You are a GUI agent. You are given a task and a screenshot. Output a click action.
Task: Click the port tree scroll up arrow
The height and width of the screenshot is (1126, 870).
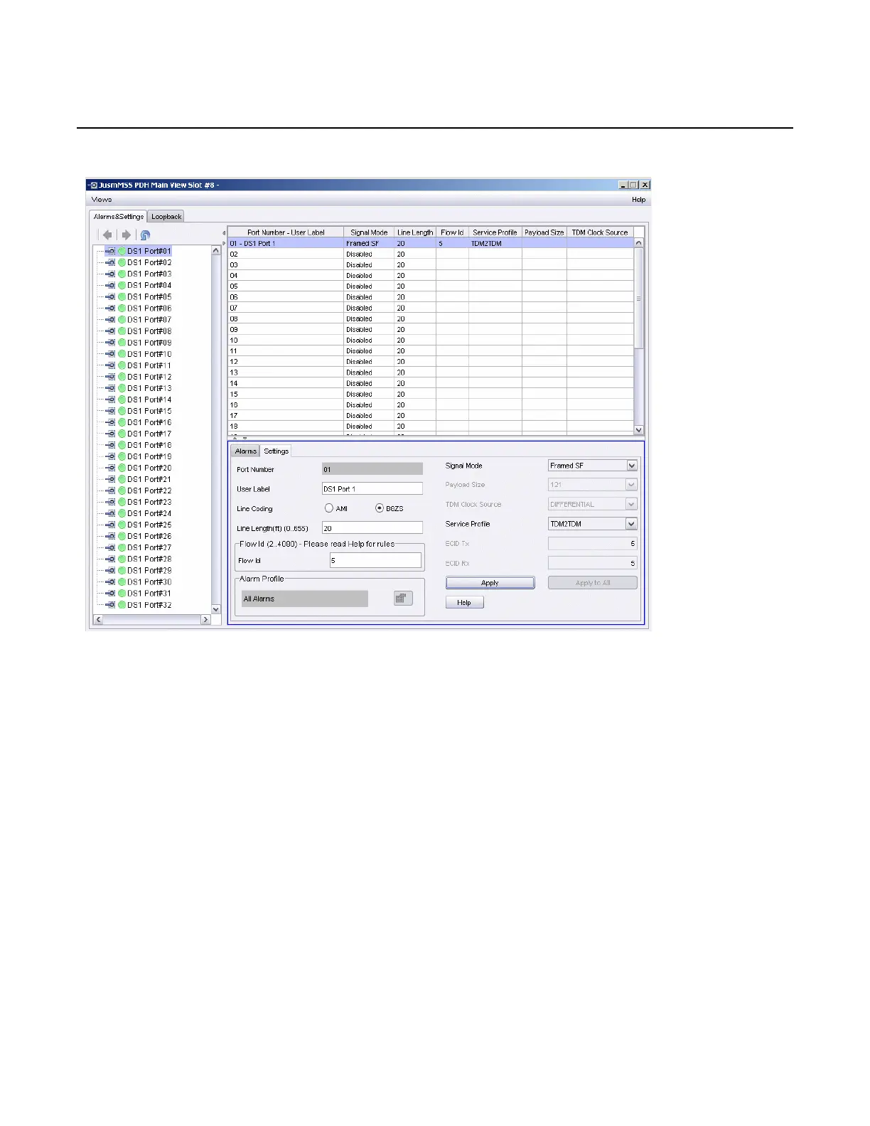coord(216,251)
